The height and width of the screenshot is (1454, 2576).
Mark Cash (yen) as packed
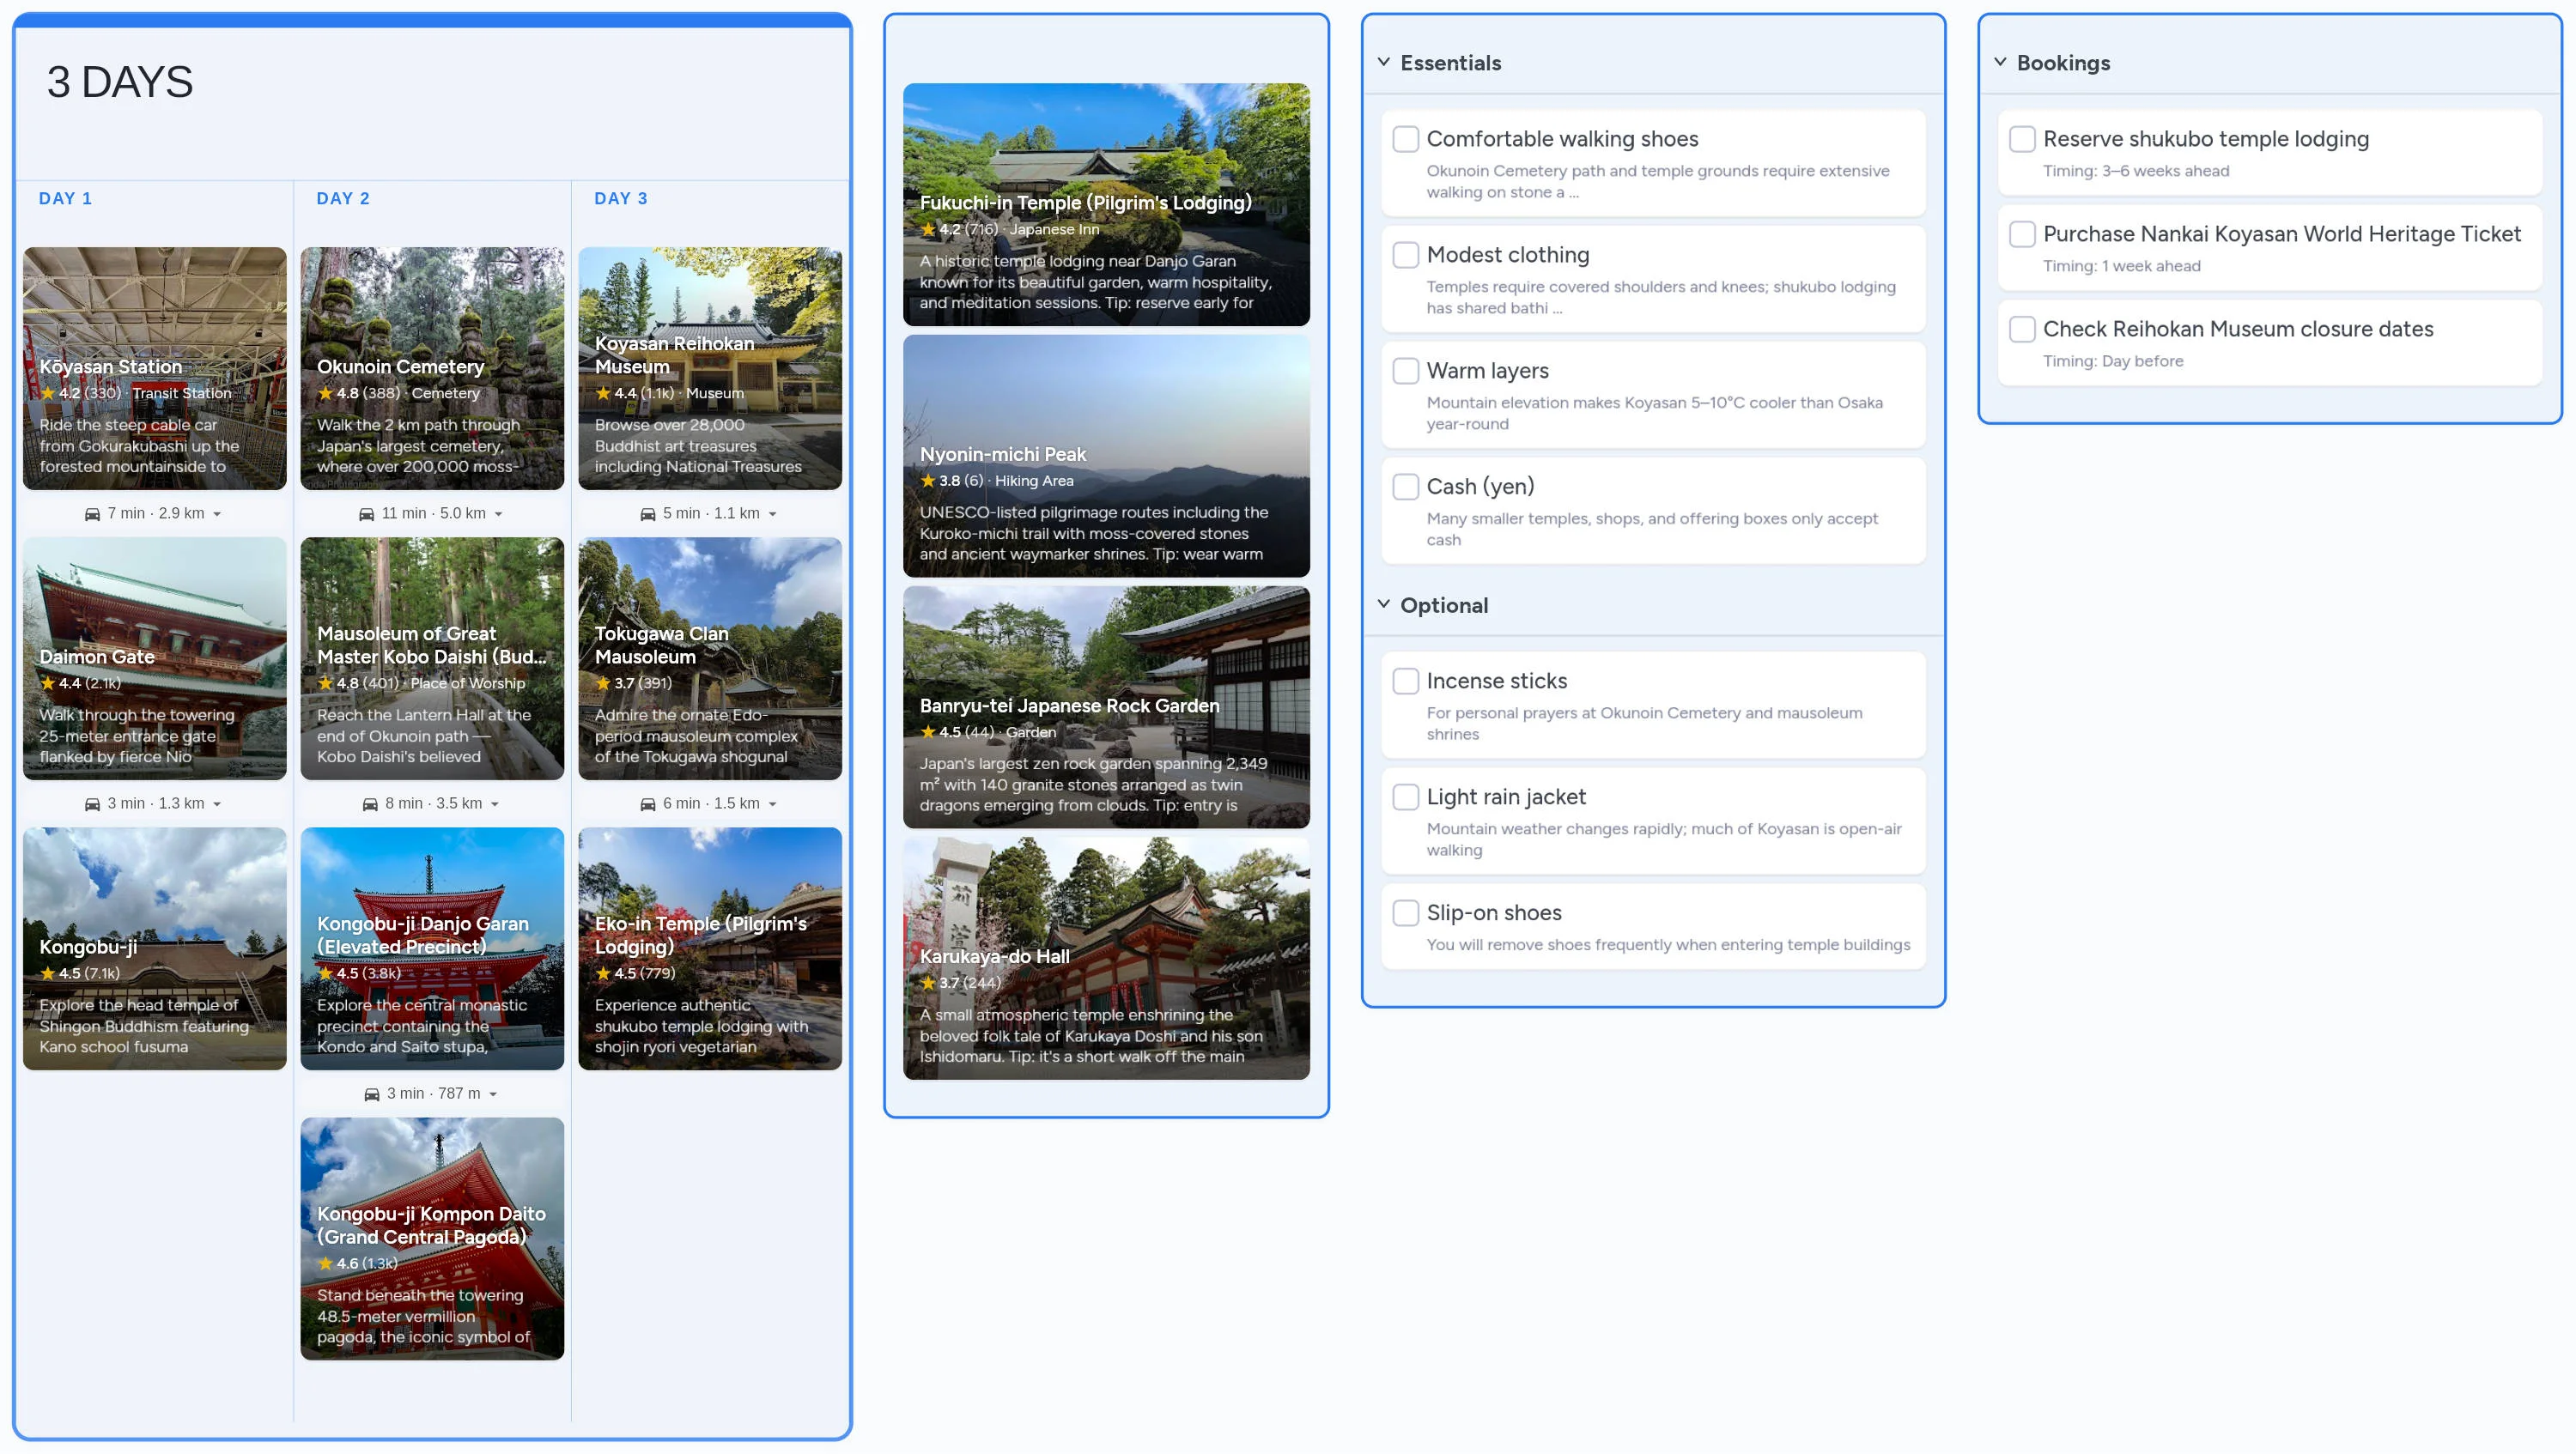pos(1406,487)
